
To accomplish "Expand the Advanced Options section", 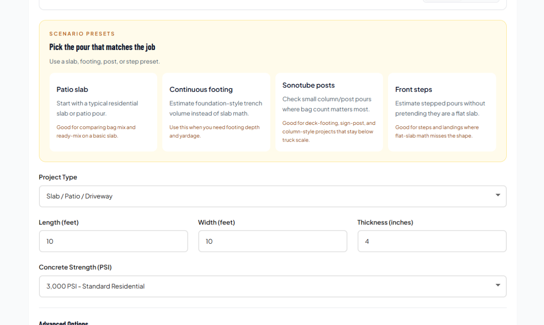I will click(x=63, y=323).
